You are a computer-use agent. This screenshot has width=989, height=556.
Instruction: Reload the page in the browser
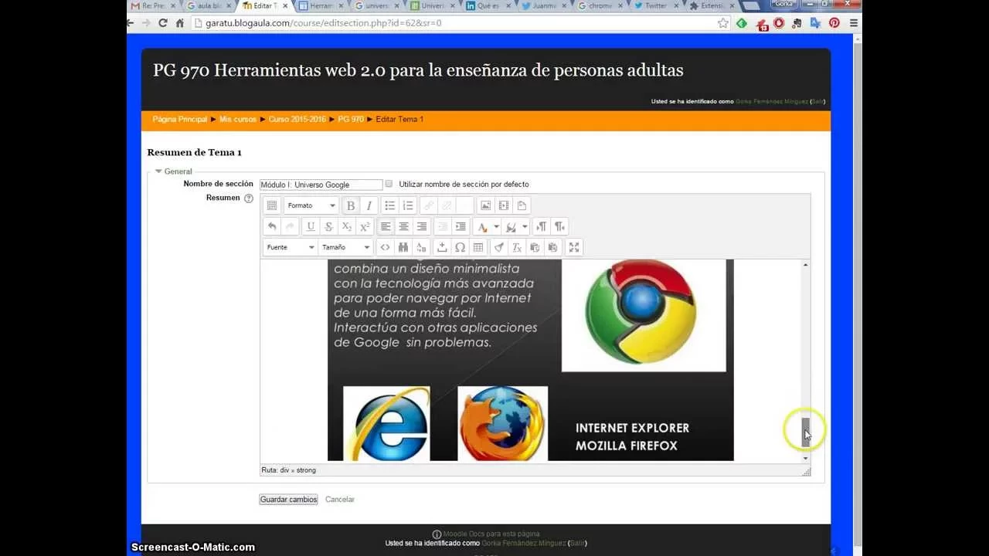tap(163, 23)
